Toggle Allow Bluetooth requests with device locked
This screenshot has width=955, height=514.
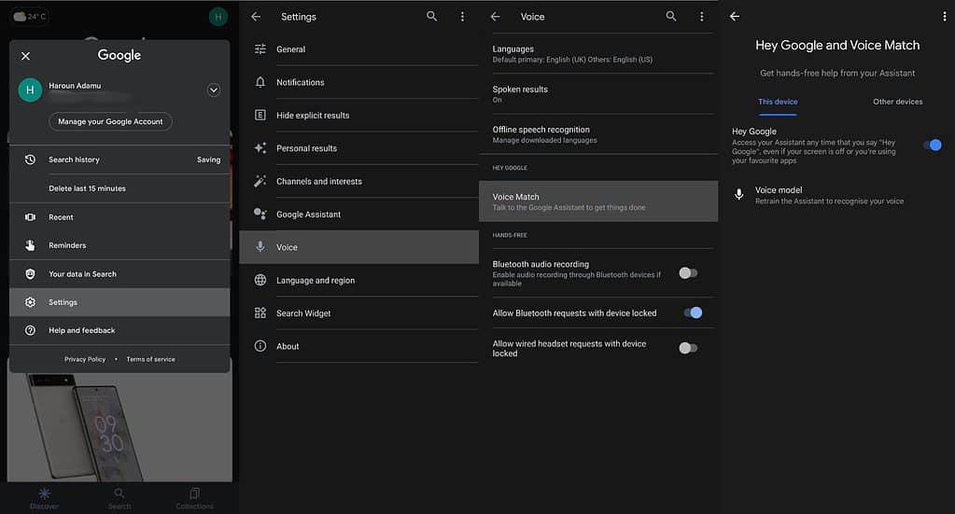[693, 313]
